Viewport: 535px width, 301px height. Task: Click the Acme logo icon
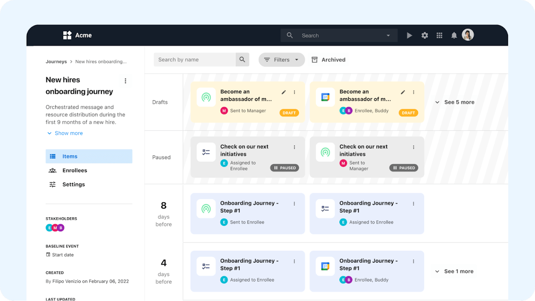67,35
